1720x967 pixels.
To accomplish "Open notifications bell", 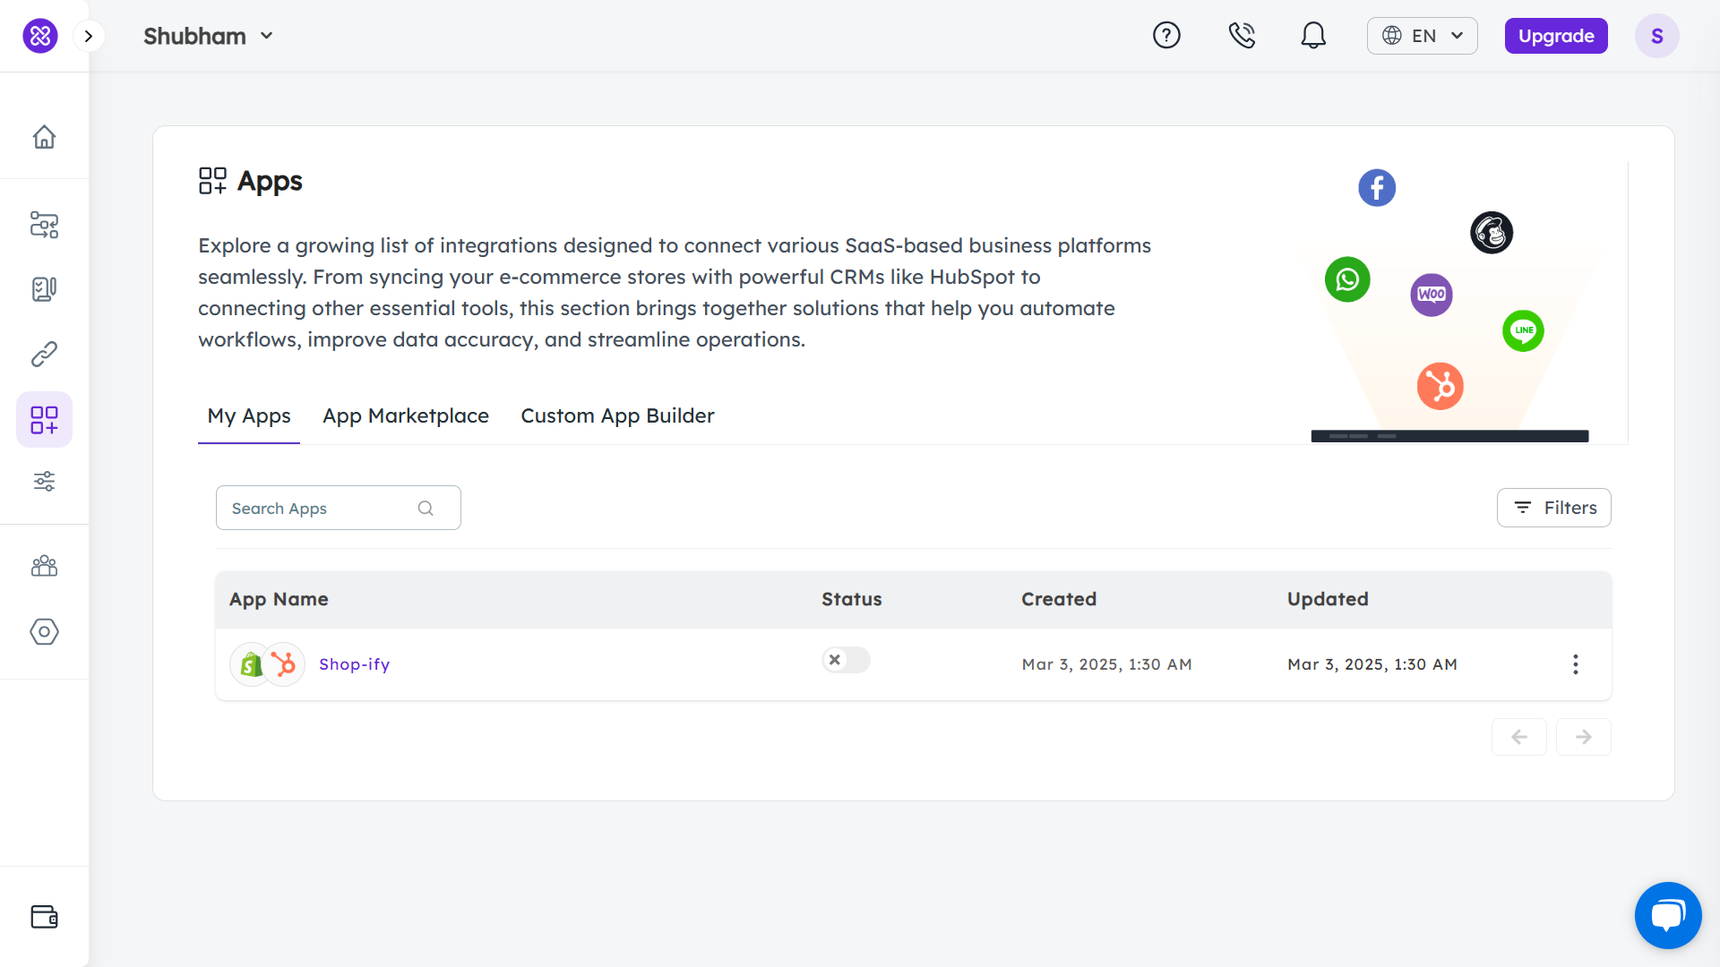I will (1313, 36).
